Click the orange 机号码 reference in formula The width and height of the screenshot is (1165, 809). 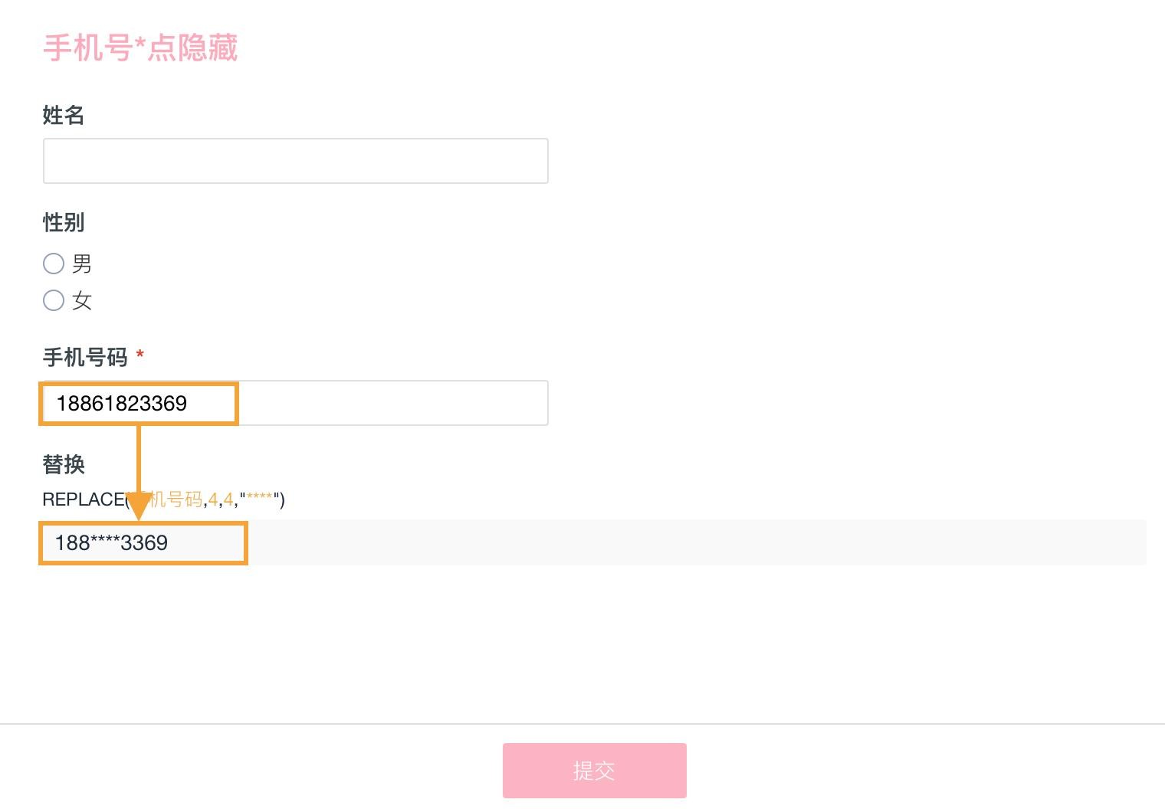(x=178, y=499)
